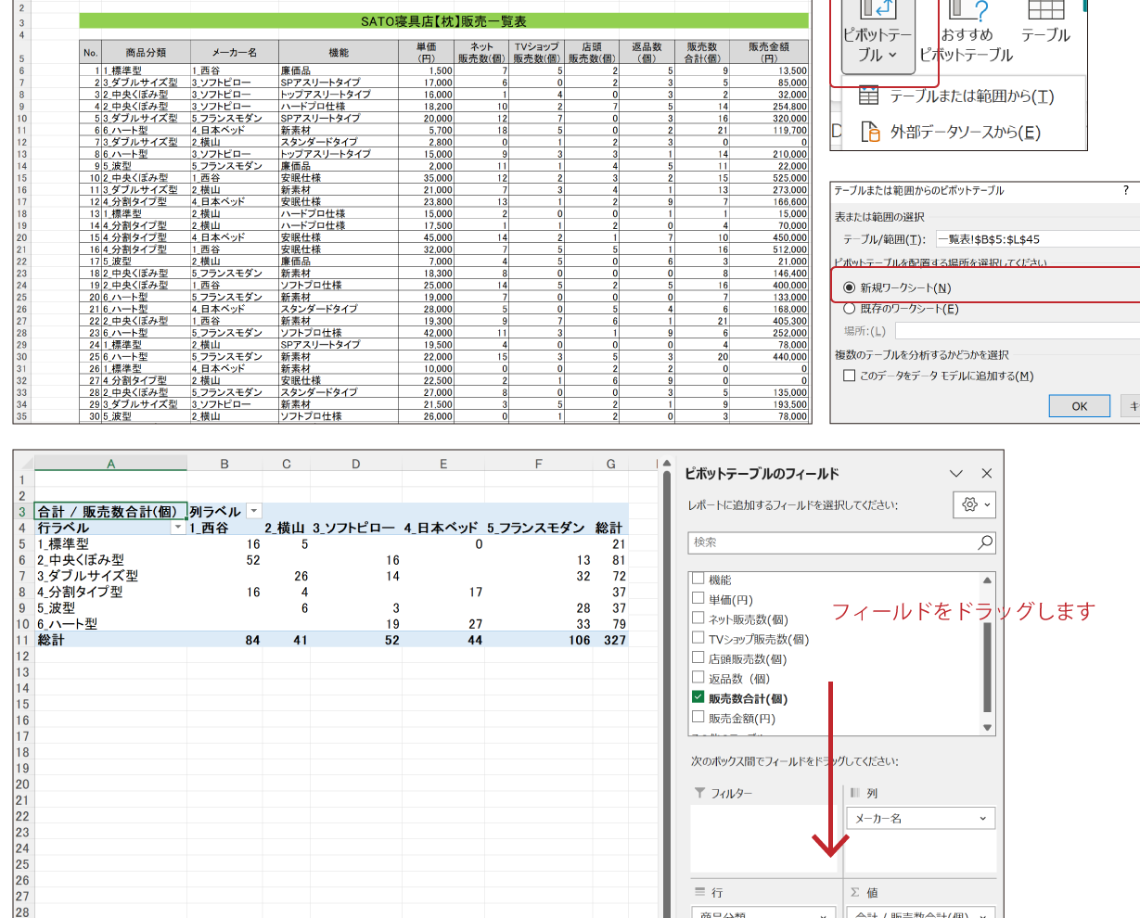The width and height of the screenshot is (1140, 918).
Task: Select the 6_ハート型 row label in pivot
Action: [x=67, y=624]
